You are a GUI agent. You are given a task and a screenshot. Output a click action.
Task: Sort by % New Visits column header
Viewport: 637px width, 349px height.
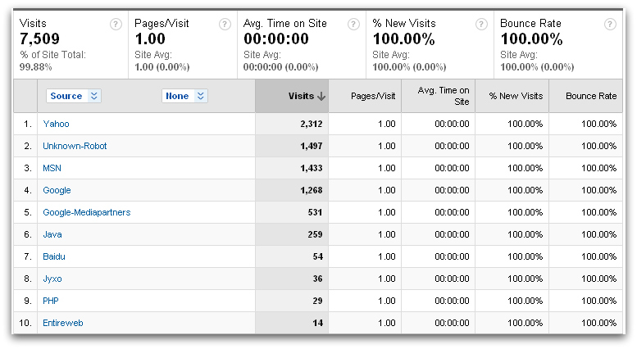pos(516,96)
